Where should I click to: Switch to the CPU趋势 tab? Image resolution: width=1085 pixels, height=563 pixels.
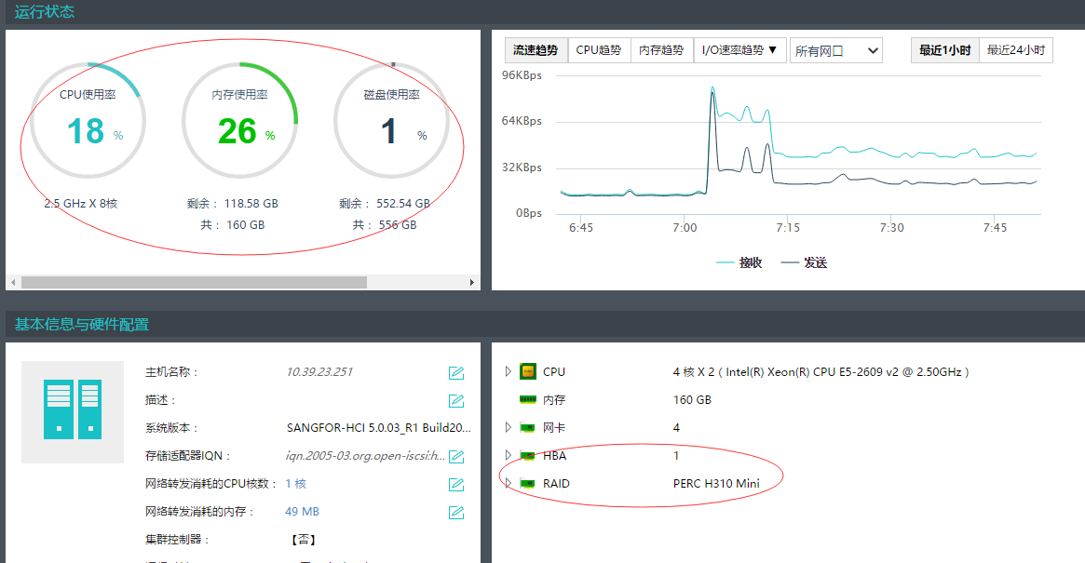[598, 50]
